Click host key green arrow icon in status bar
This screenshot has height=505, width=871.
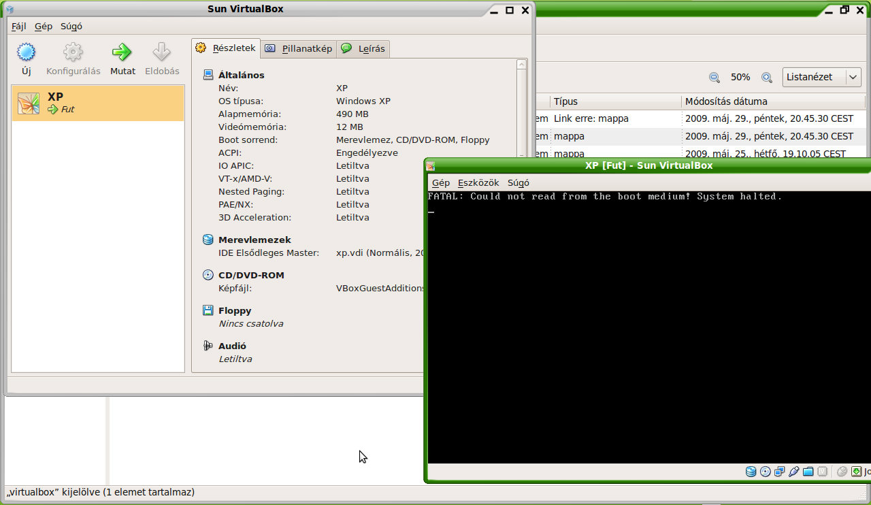point(856,472)
